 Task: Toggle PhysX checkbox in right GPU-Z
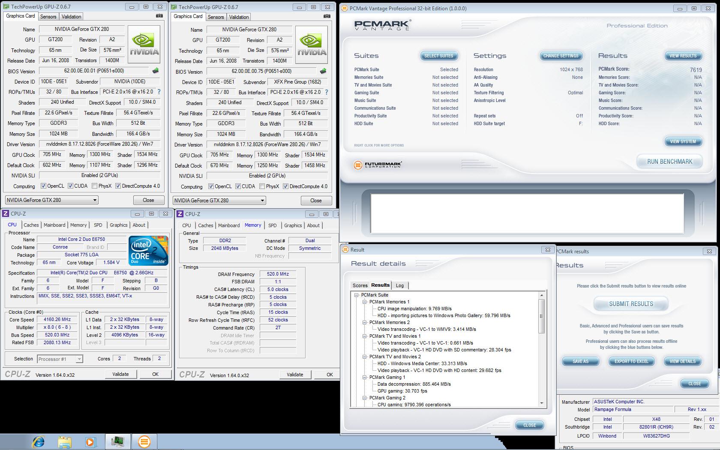(x=262, y=186)
